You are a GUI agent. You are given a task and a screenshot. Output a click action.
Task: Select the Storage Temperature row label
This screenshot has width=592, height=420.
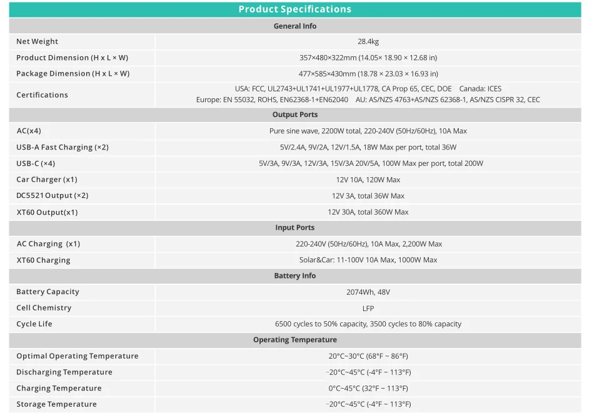point(56,404)
